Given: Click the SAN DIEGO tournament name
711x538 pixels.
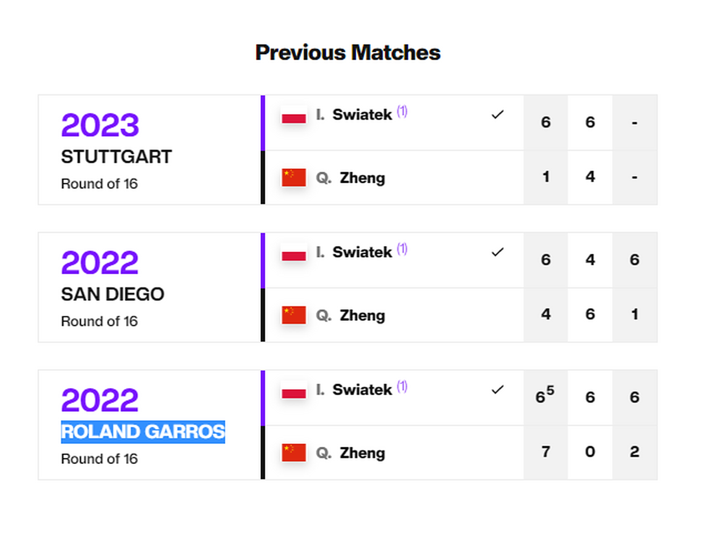Looking at the screenshot, I should tap(113, 294).
